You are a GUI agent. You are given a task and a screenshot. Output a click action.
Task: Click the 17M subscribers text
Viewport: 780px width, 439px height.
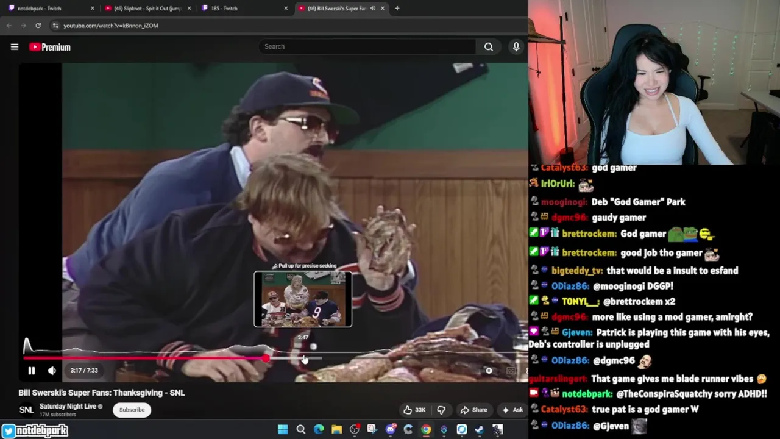58,415
